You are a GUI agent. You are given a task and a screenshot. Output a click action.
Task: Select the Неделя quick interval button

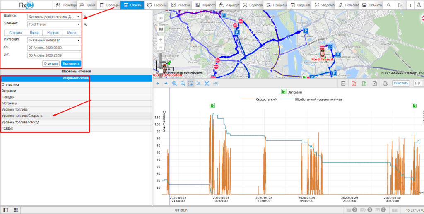click(53, 32)
